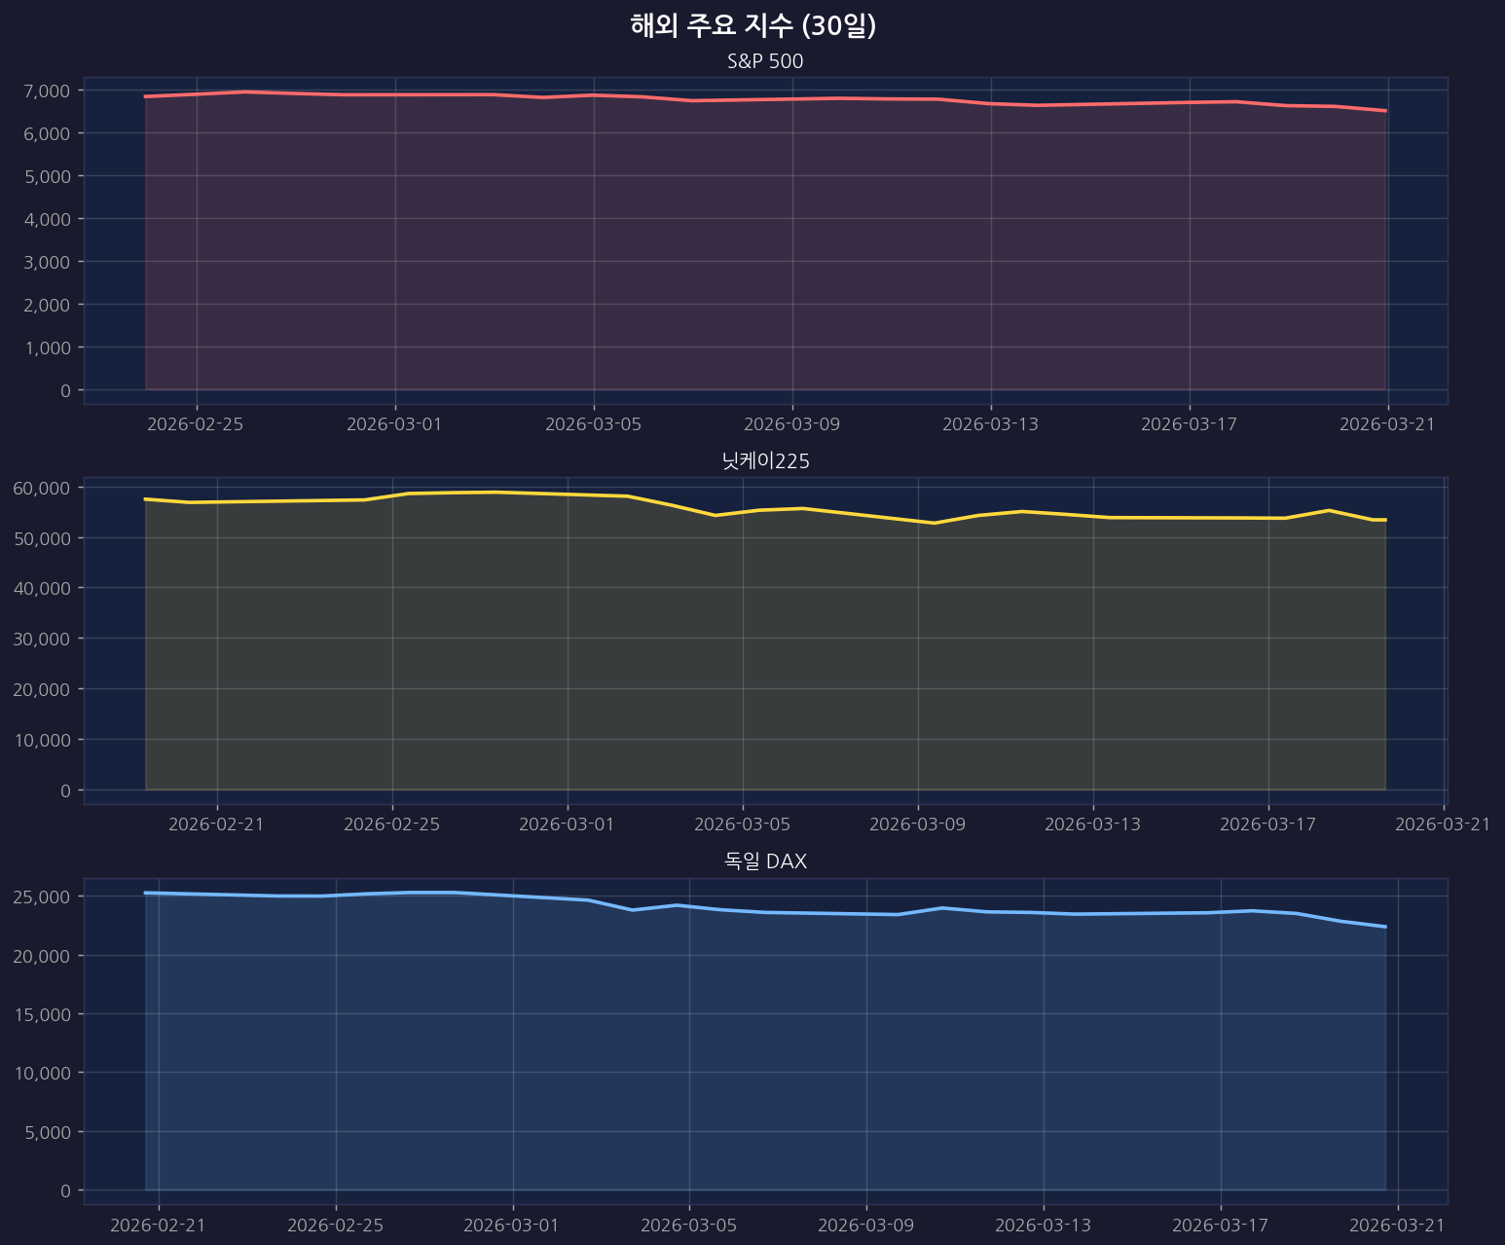Viewport: 1505px width, 1245px height.
Task: Select the 독일 DAX chart title
Action: tap(765, 861)
